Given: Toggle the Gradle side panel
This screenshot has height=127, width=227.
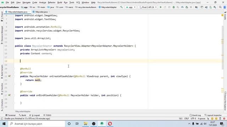Looking at the screenshot, I should click(225, 16).
